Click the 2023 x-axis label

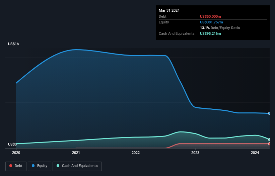[x=195, y=153]
